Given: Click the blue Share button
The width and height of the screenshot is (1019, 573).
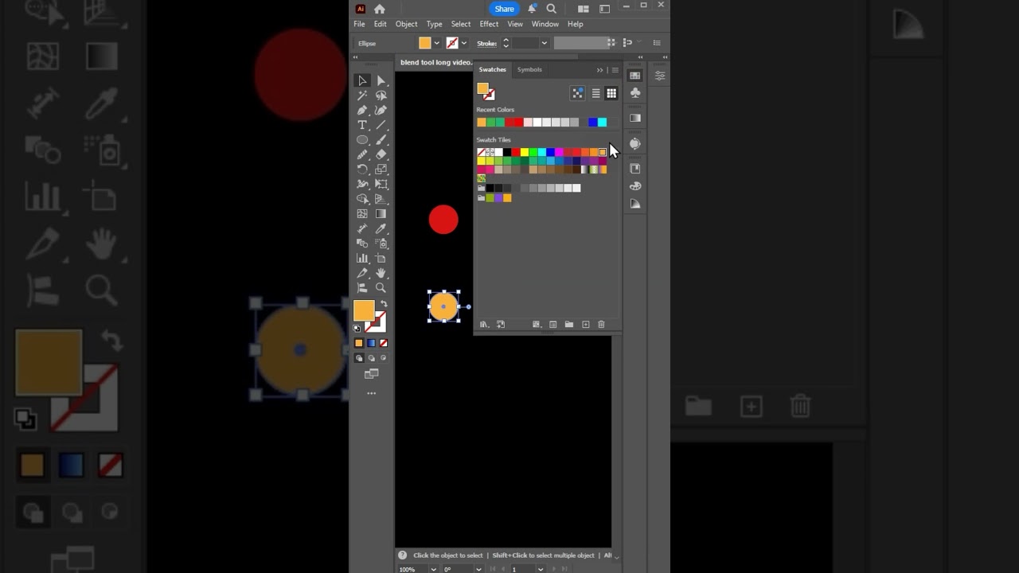Looking at the screenshot, I should 504,9.
